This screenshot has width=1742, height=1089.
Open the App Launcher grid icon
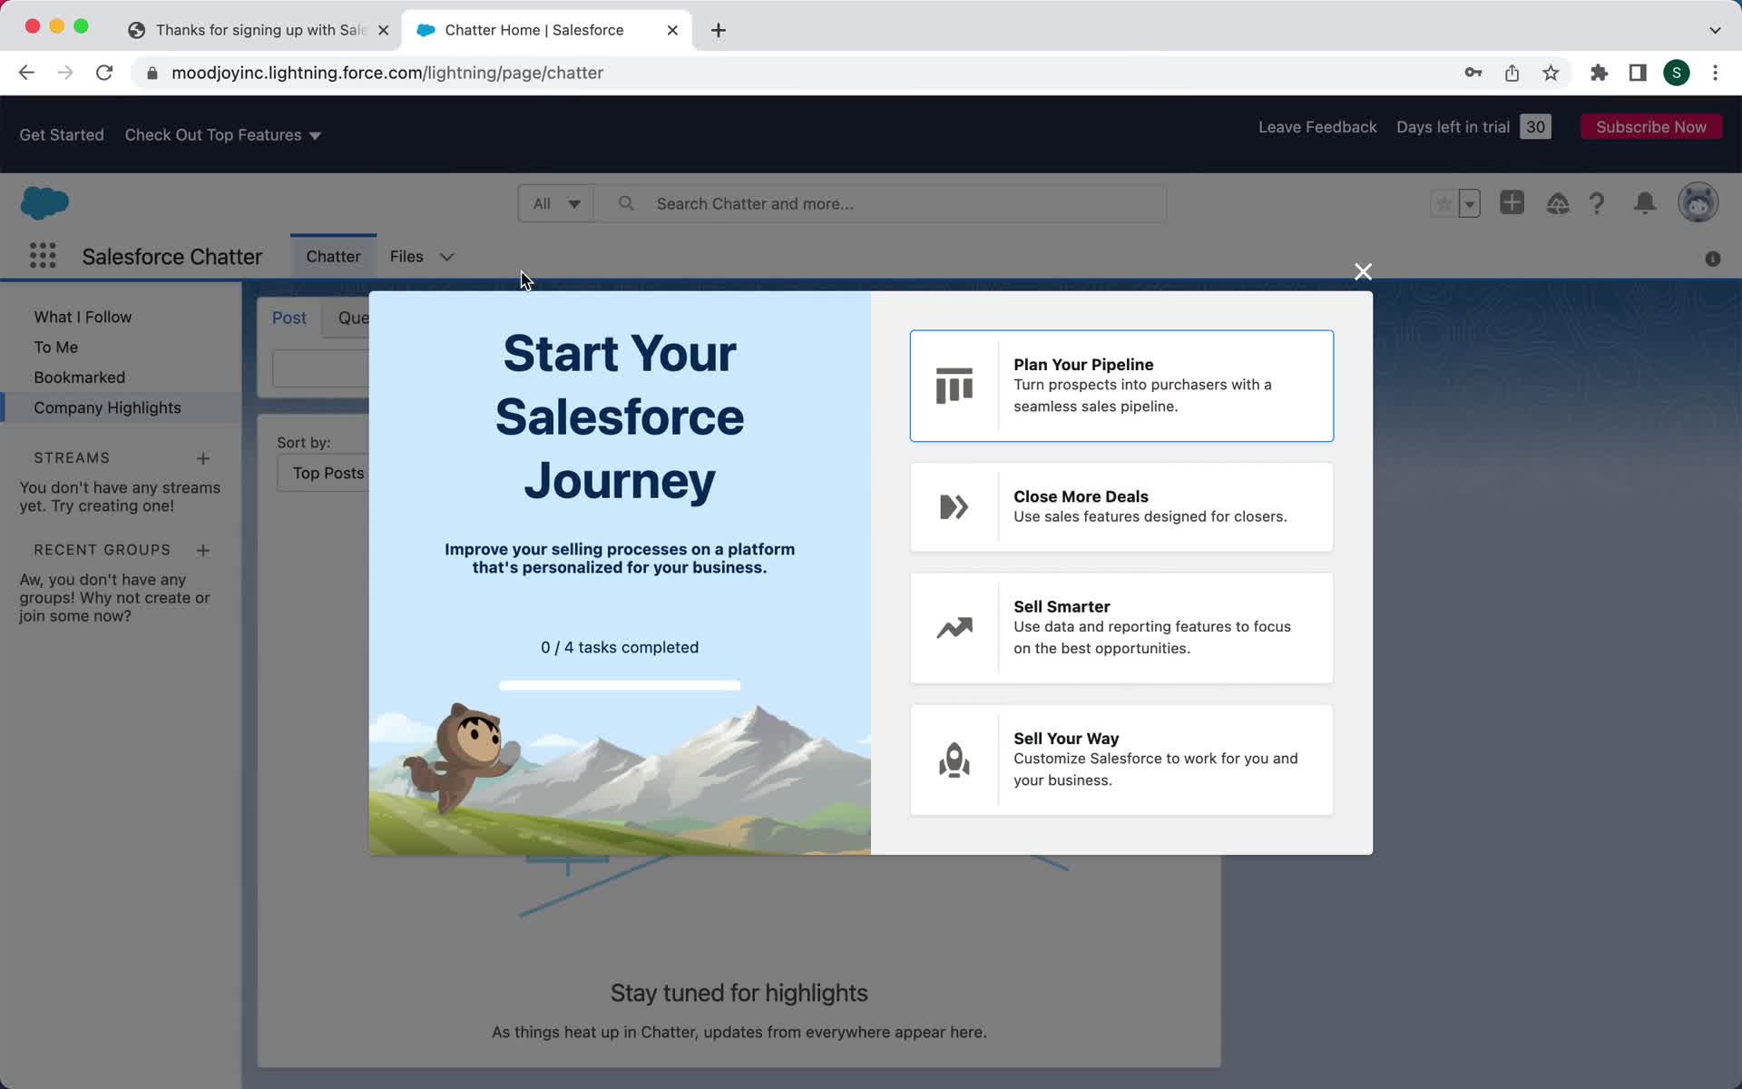43,256
